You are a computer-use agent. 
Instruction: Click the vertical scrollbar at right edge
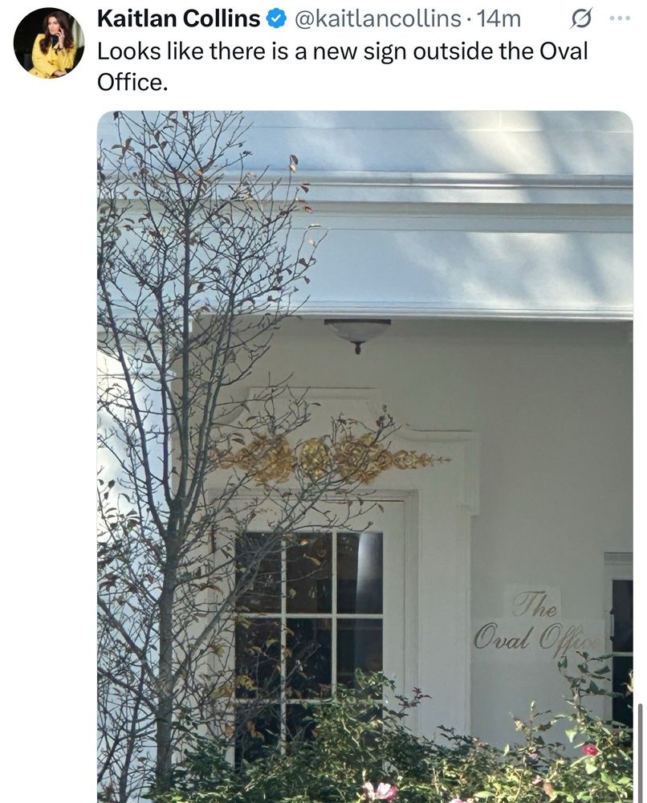point(640,753)
